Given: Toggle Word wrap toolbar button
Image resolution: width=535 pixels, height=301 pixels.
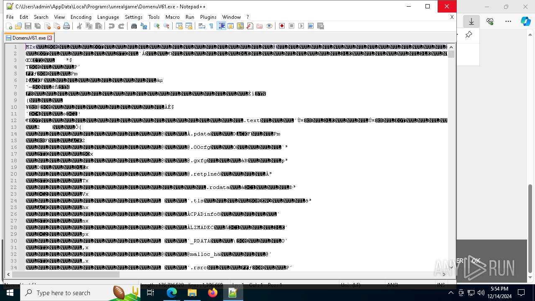Looking at the screenshot, I should (x=202, y=26).
